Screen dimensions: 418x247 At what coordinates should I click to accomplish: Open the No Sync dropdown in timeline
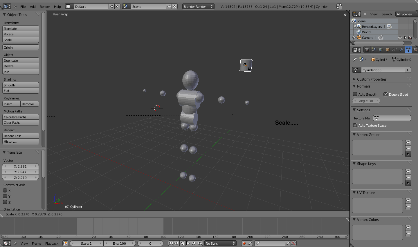pos(220,243)
